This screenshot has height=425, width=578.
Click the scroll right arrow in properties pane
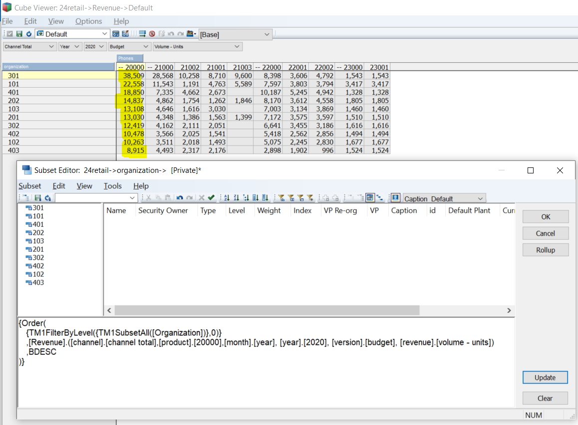coord(509,310)
